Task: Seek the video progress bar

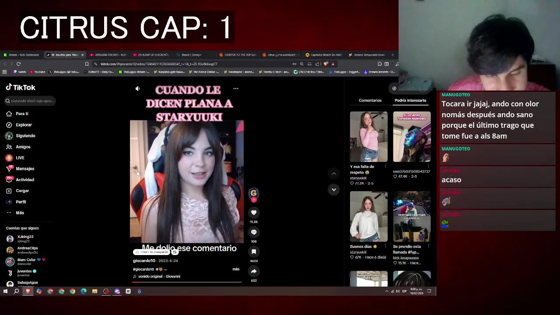Action: click(187, 282)
